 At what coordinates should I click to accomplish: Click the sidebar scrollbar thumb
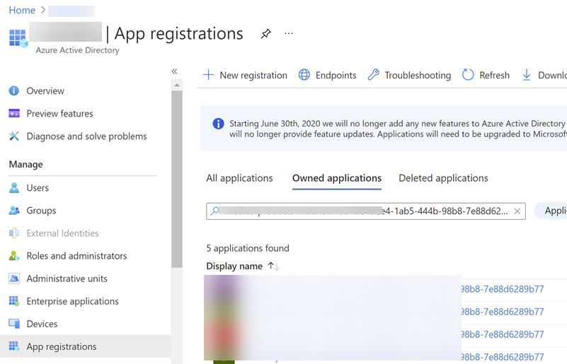tap(177, 179)
